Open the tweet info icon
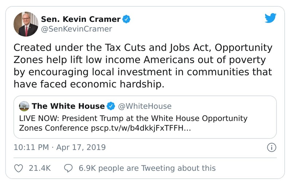This screenshot has width=291, height=185. click(271, 147)
